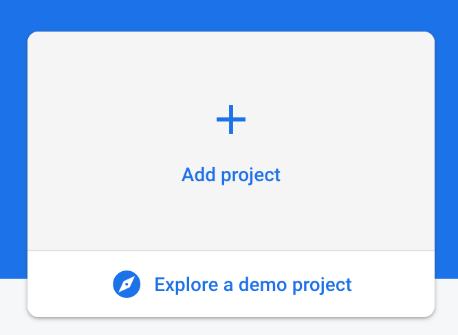This screenshot has width=458, height=335.
Task: Click the blue area right of the card
Action: pyautogui.click(x=446, y=137)
